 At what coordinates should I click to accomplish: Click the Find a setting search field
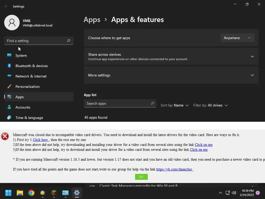pos(39,41)
